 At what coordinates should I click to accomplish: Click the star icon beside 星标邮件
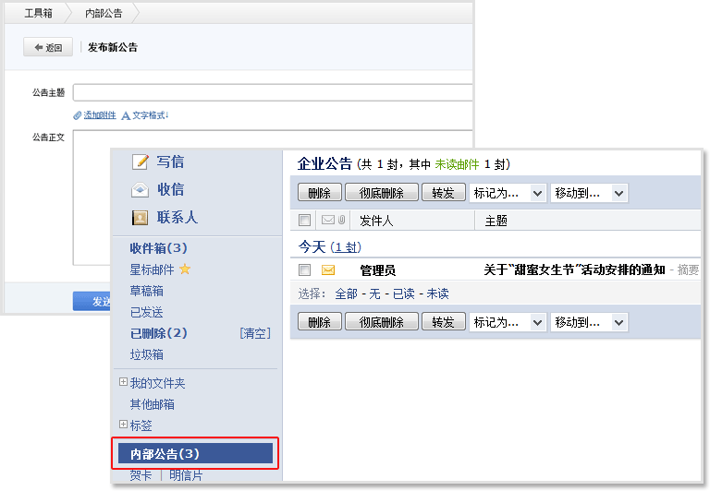(x=184, y=269)
